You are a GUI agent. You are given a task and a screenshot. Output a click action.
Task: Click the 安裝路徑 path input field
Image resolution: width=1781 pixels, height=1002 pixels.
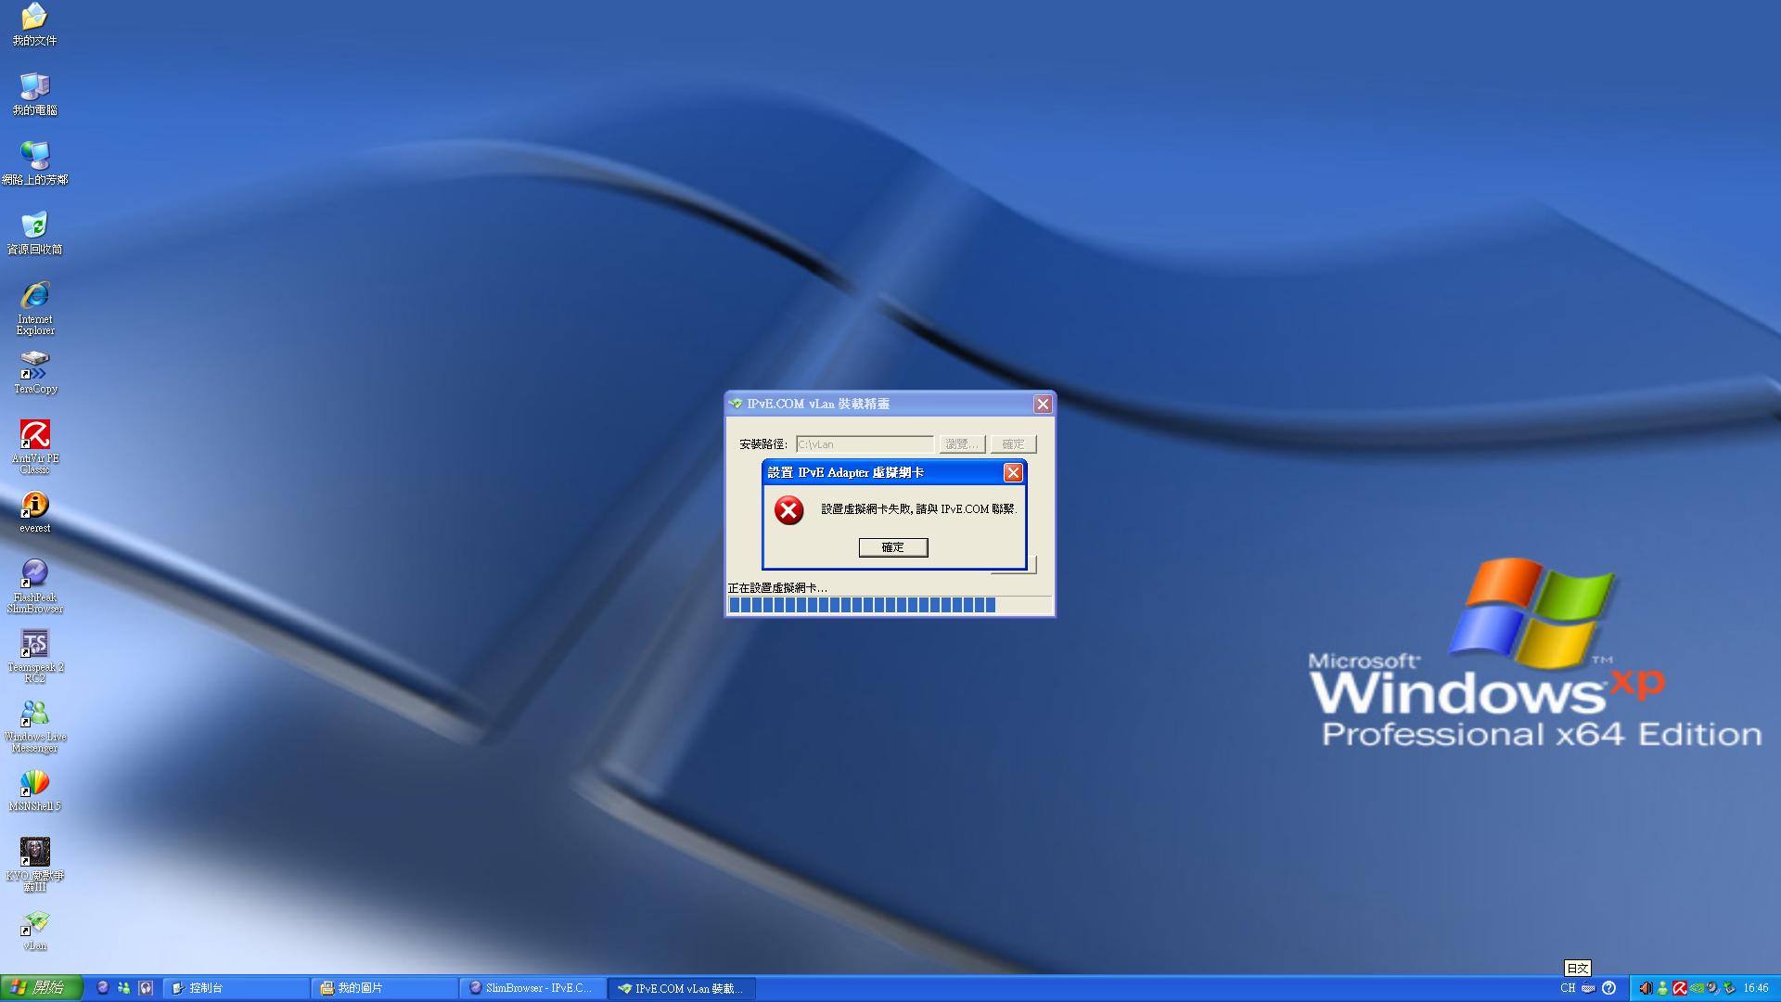point(865,444)
